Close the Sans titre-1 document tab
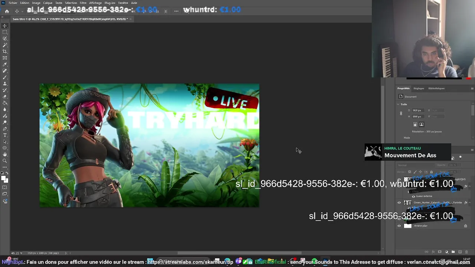Image resolution: width=475 pixels, height=267 pixels. coord(131,19)
